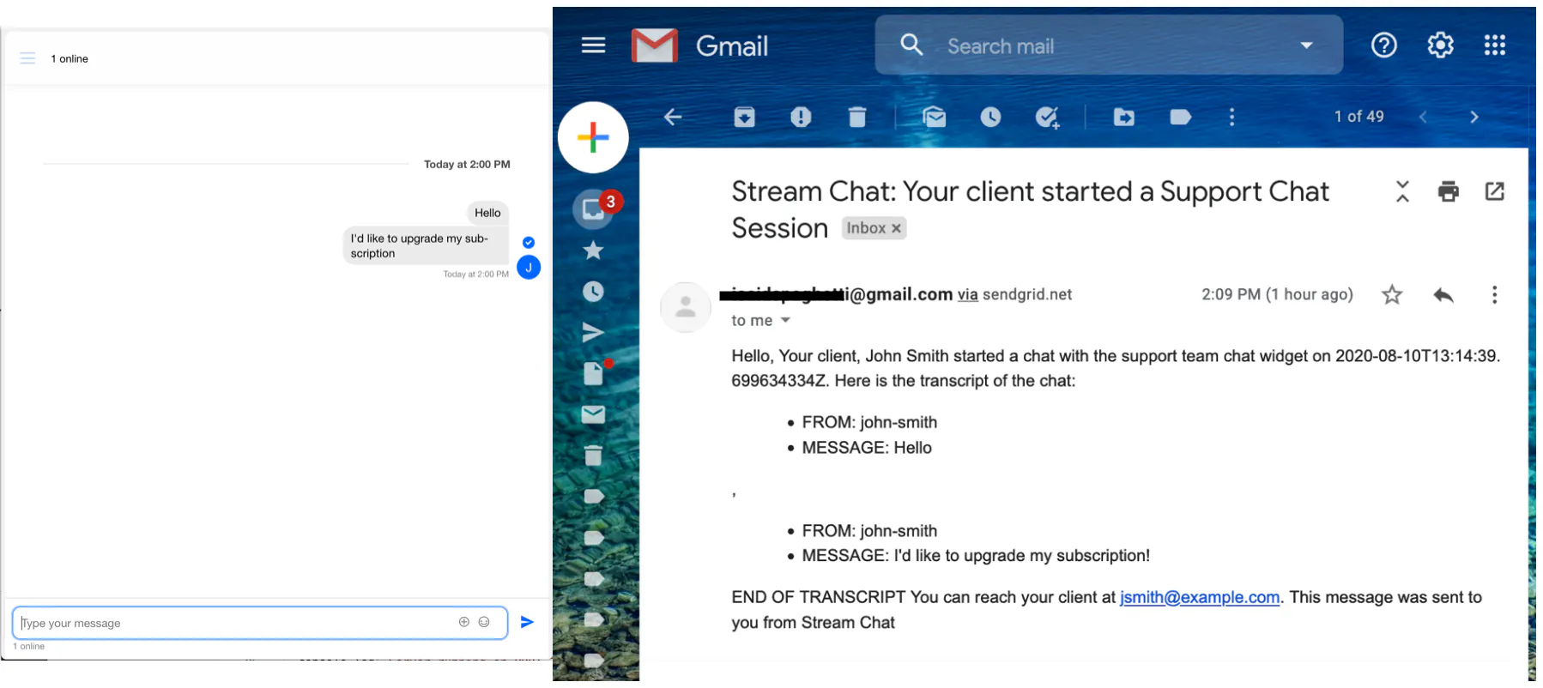Reply to this message
This screenshot has height=688, width=1543.
[x=1443, y=295]
